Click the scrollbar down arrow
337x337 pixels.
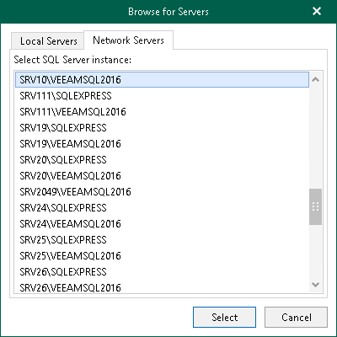coord(315,285)
